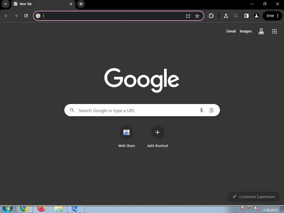Share this page icon in omnibox
This screenshot has height=213, width=284.
188,16
